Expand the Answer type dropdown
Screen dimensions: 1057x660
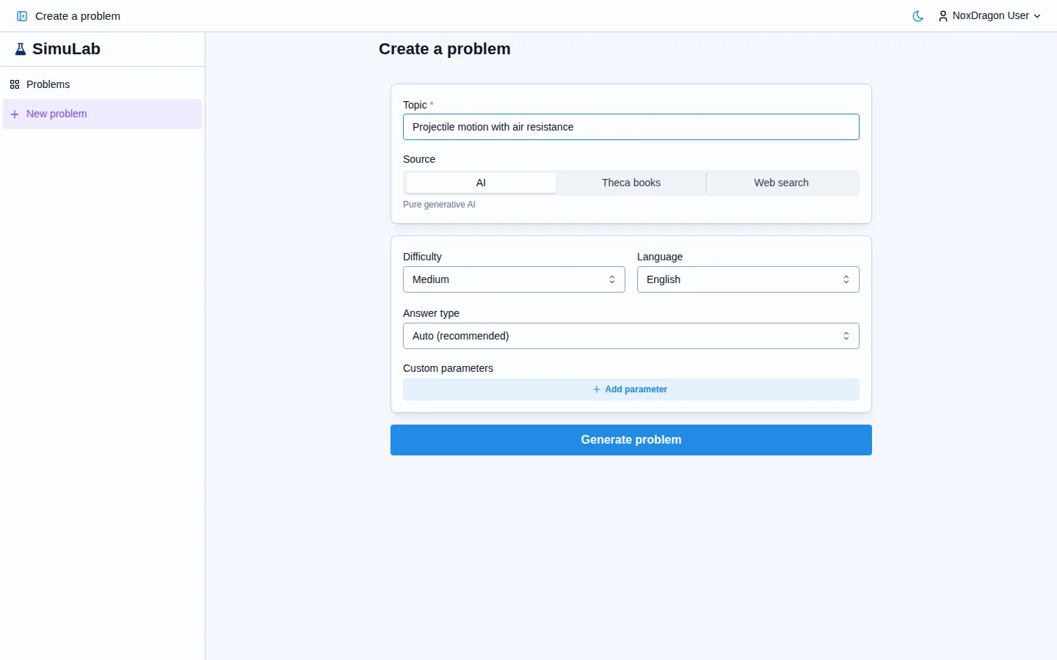[x=631, y=336]
